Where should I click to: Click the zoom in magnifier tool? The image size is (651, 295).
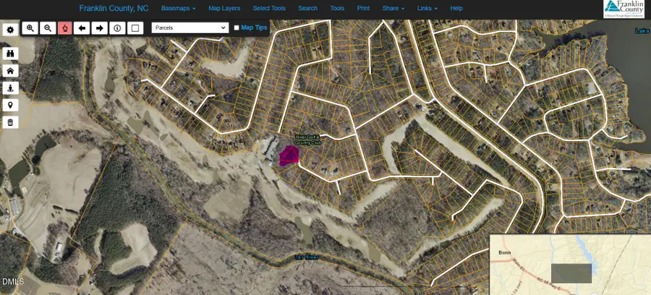(x=30, y=28)
